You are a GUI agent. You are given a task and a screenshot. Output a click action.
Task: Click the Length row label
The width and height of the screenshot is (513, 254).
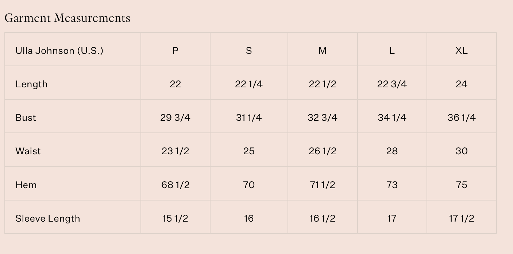click(31, 84)
